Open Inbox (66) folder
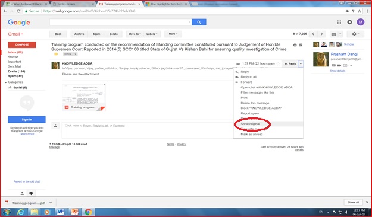This screenshot has width=372, height=217. [x=15, y=52]
